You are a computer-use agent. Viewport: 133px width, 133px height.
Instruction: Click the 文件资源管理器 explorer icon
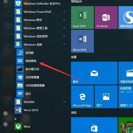point(20,85)
